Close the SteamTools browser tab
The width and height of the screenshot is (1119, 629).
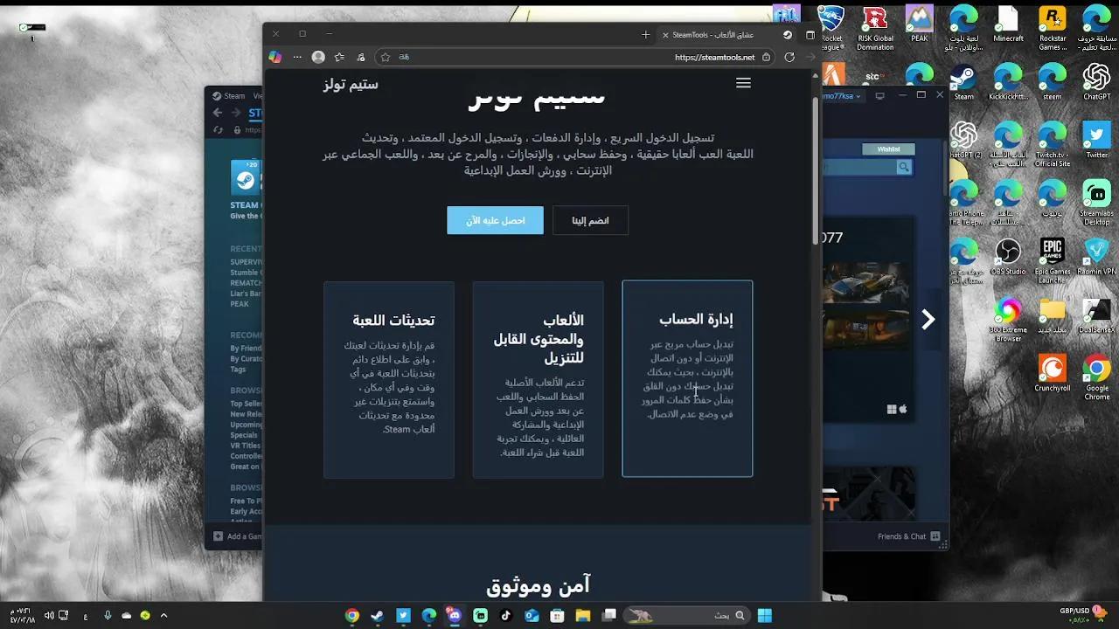pos(665,35)
